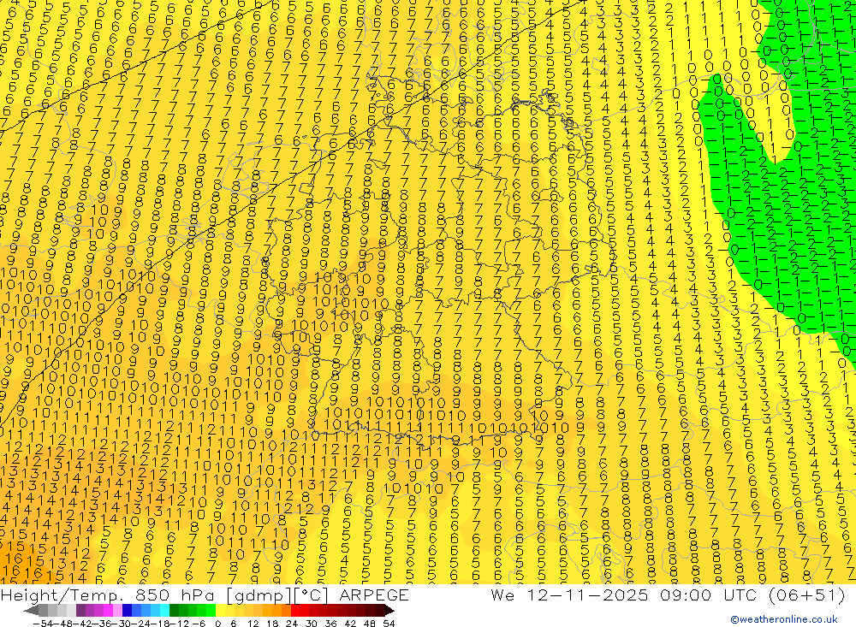
Task: Click the '12' legend tick label
Action: [x=253, y=624]
